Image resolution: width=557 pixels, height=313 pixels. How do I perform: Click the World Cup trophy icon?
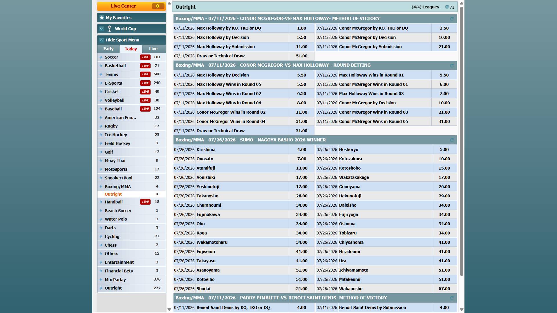point(109,29)
